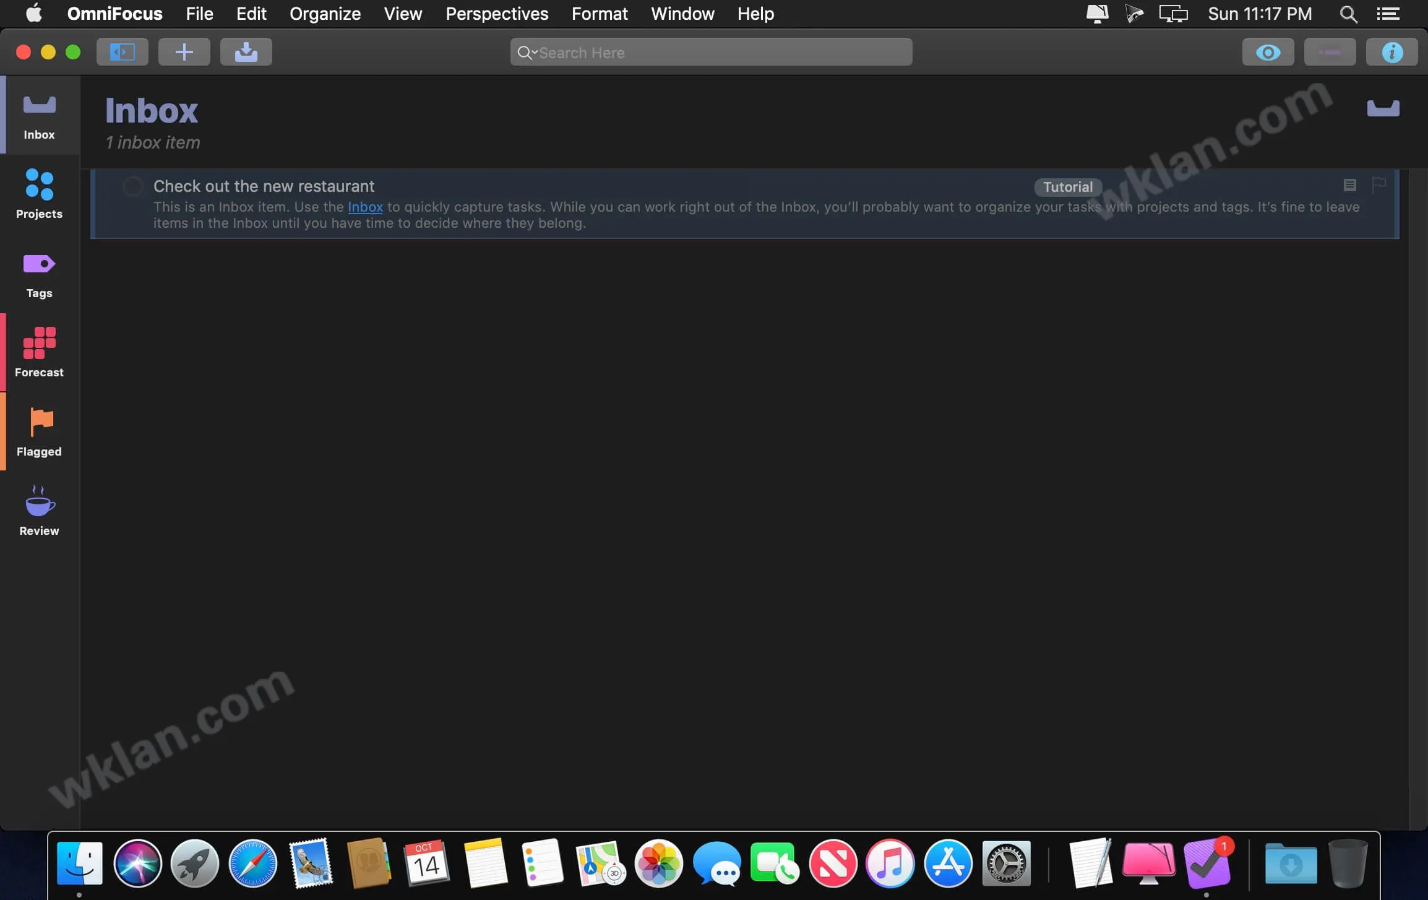Image resolution: width=1428 pixels, height=900 pixels.
Task: Open the Projects perspective
Action: [x=40, y=194]
